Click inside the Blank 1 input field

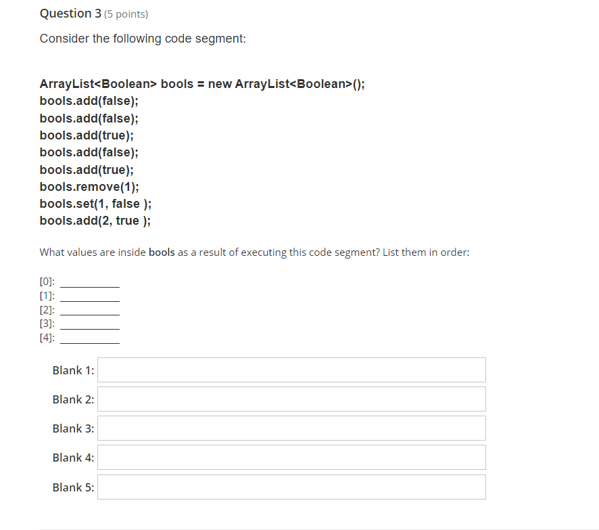(x=291, y=370)
